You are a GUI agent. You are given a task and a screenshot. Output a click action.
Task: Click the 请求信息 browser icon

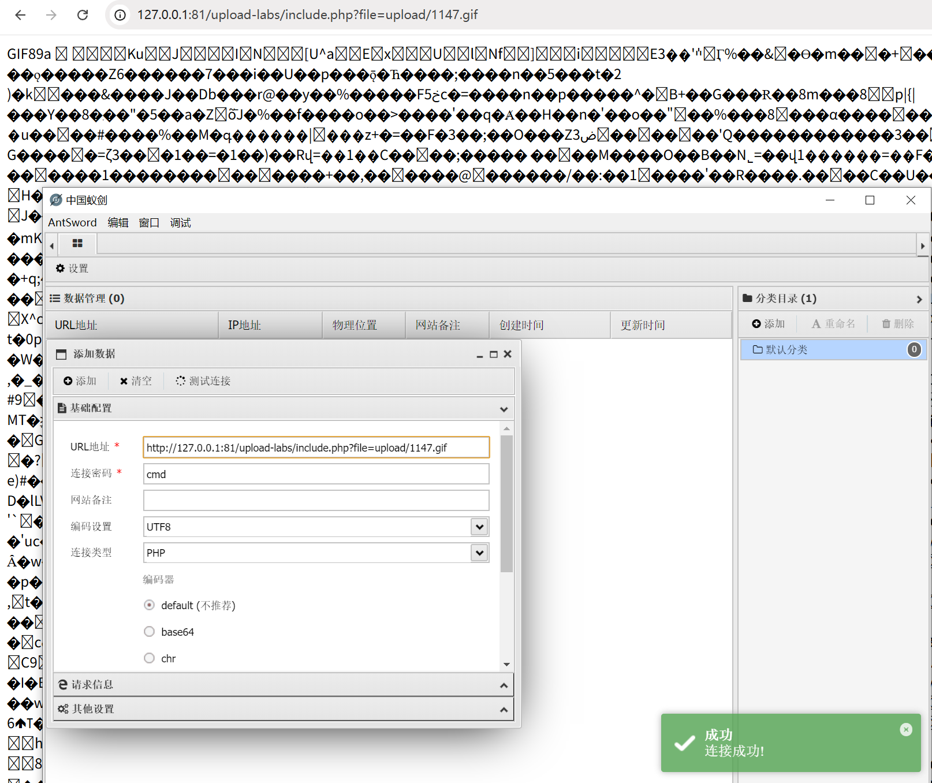63,684
